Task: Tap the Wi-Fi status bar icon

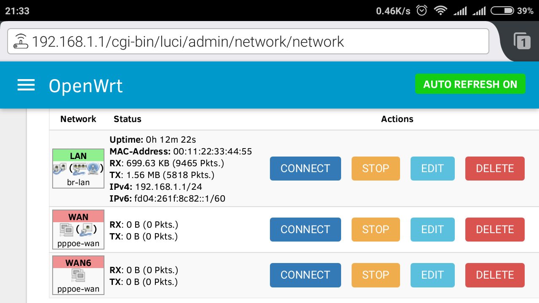Action: tap(440, 11)
